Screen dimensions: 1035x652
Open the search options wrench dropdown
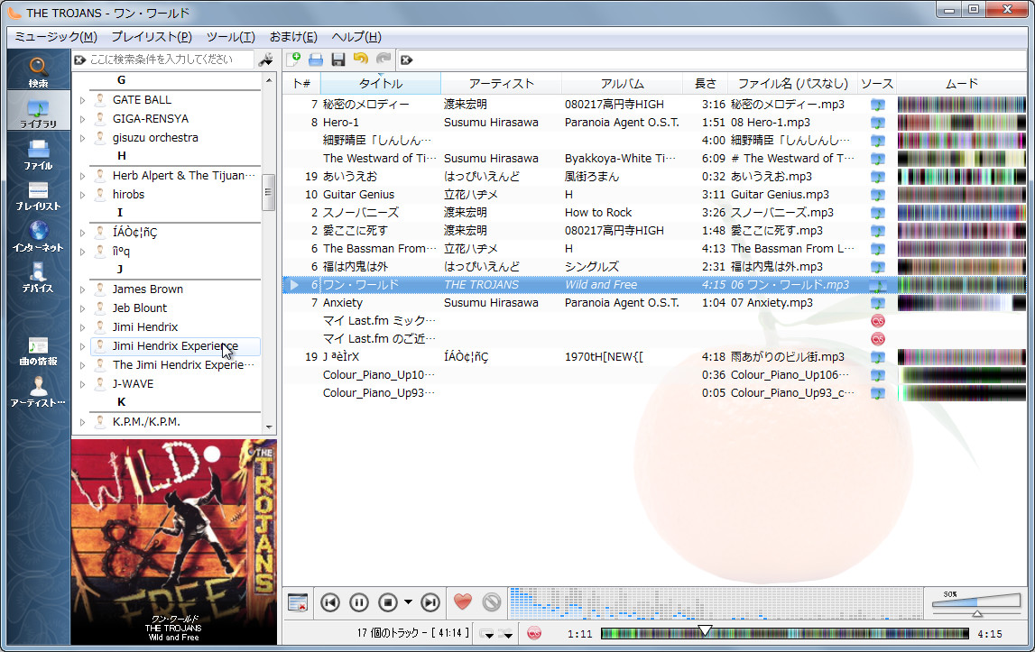(265, 60)
